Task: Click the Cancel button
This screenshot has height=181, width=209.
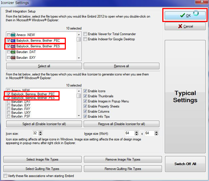Action: coord(185,26)
